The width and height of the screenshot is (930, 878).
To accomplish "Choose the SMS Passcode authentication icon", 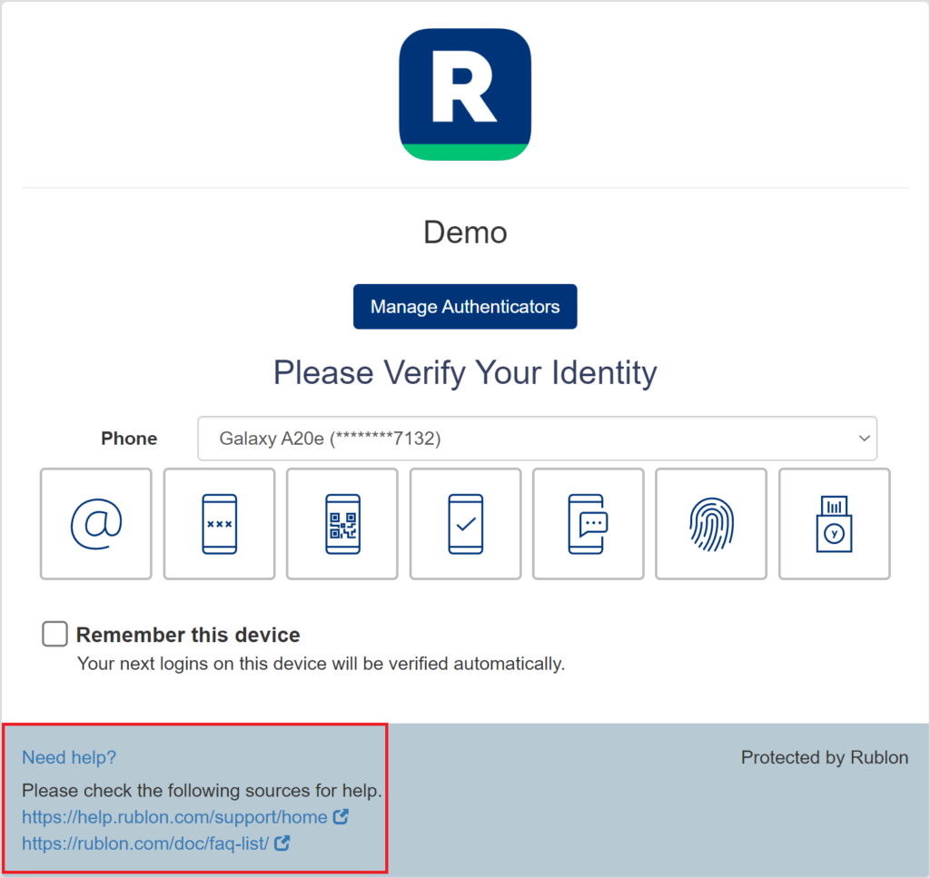I will 588,524.
